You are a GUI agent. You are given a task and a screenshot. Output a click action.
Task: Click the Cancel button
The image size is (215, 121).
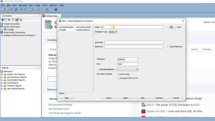click(176, 98)
